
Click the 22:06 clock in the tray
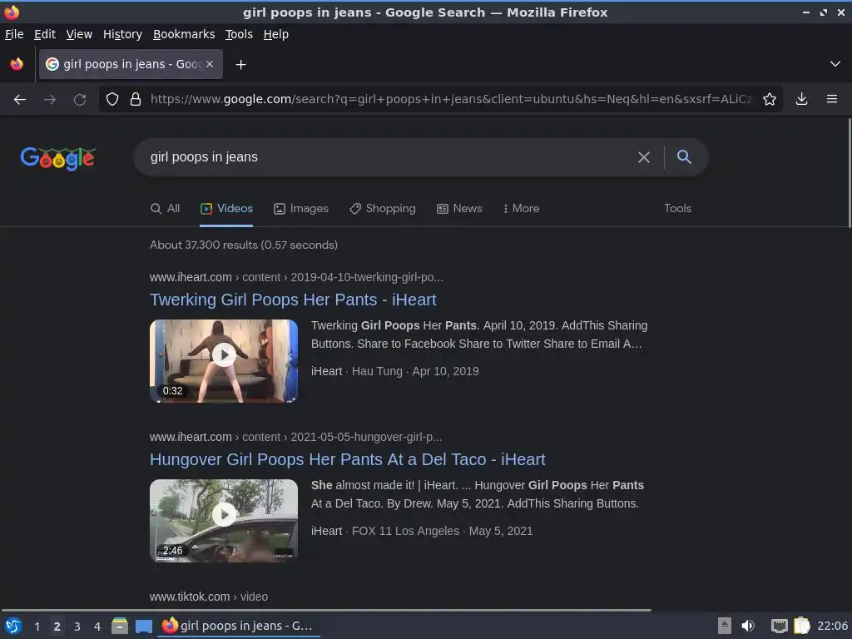[x=832, y=626]
